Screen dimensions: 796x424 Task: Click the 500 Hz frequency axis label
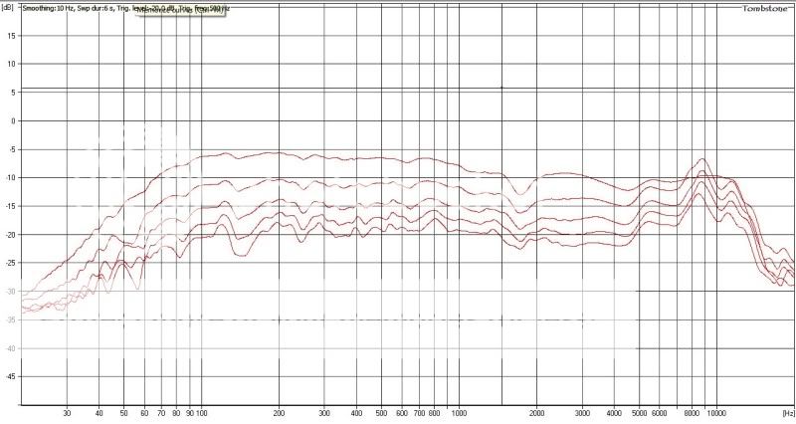[381, 412]
